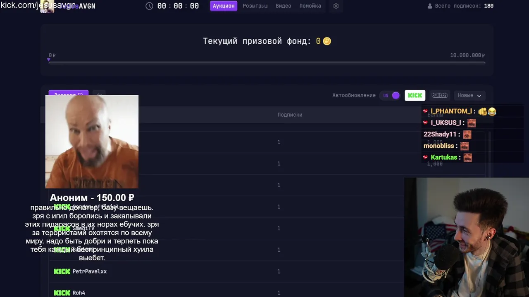
Task: Click the PetrPavelxx username
Action: [90, 271]
